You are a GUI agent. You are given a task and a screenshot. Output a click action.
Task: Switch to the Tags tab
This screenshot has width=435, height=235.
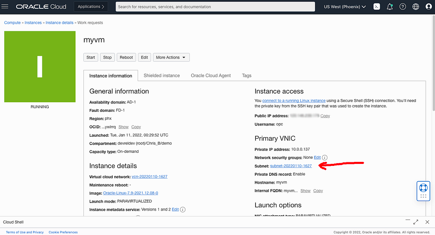pyautogui.click(x=246, y=75)
